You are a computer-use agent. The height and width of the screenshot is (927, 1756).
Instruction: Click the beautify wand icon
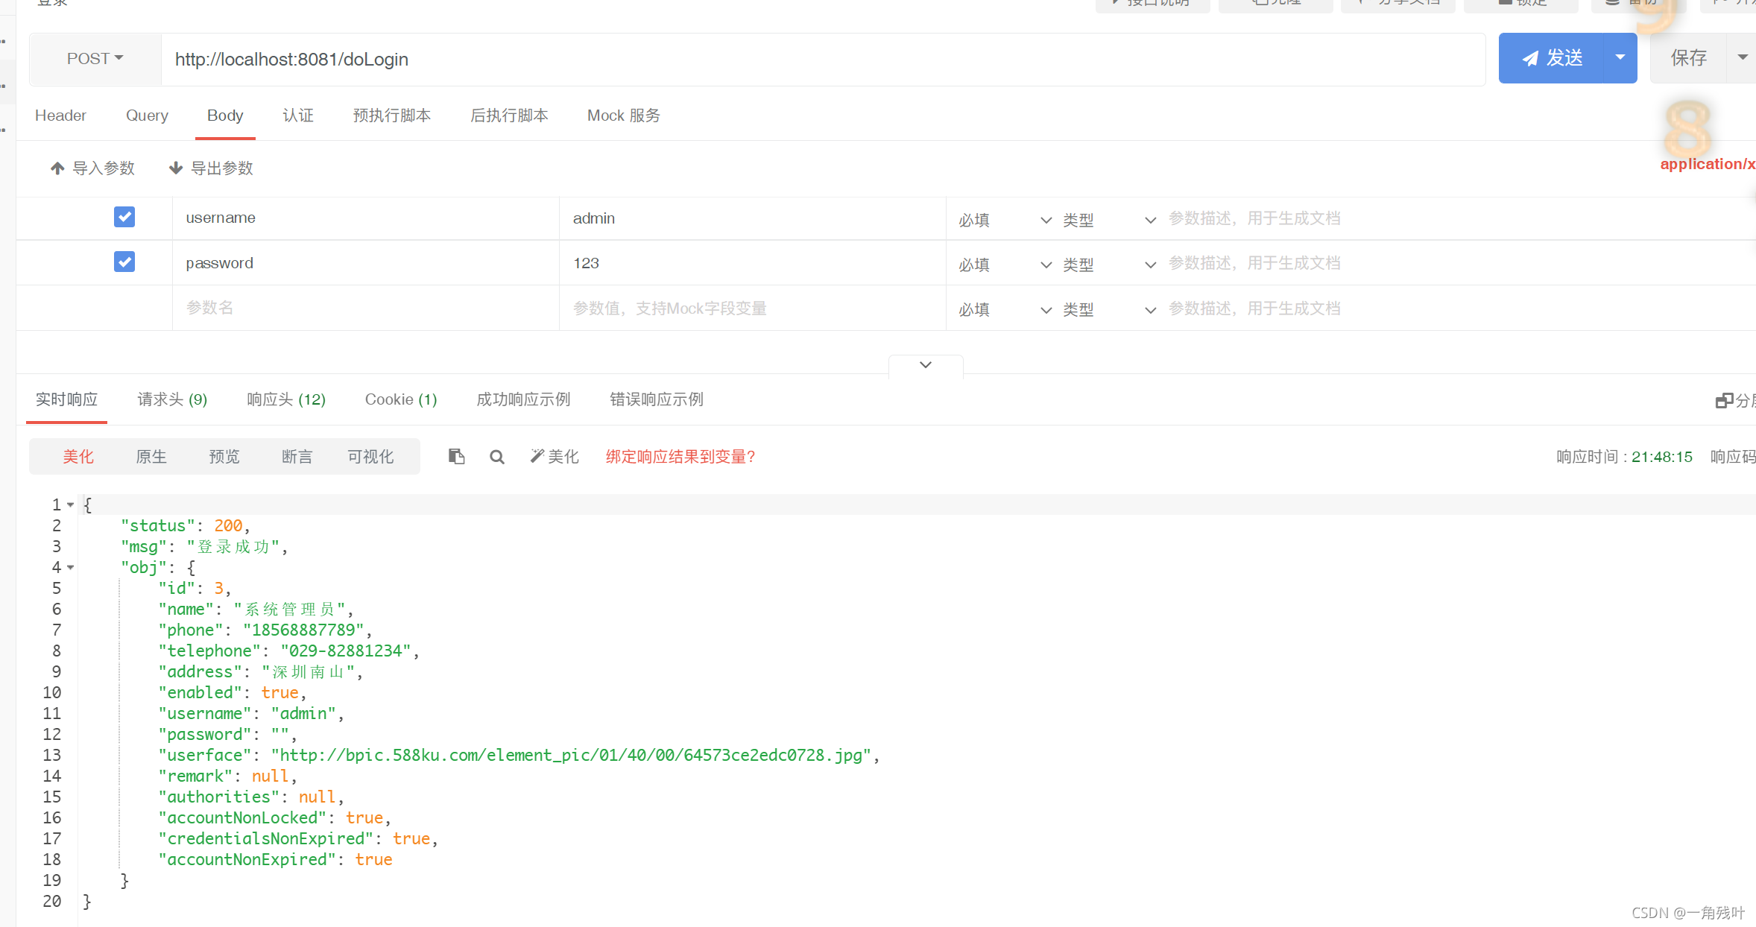(x=537, y=456)
